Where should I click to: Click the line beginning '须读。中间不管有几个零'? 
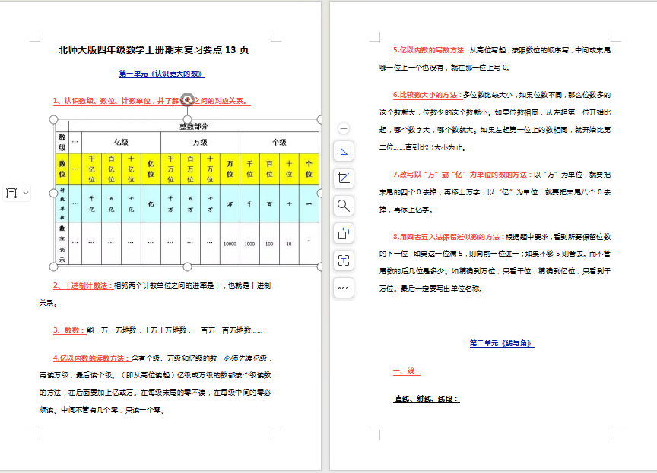click(103, 410)
